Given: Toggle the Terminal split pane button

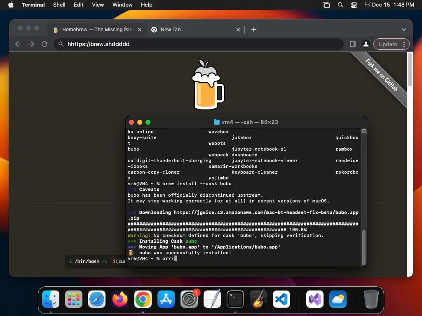Looking at the screenshot, I should tap(363, 131).
